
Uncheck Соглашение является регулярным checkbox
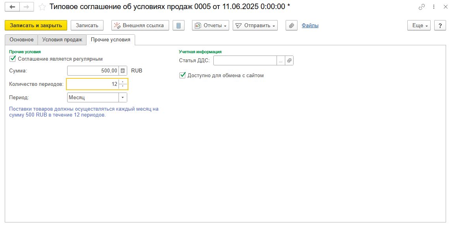tap(12, 59)
